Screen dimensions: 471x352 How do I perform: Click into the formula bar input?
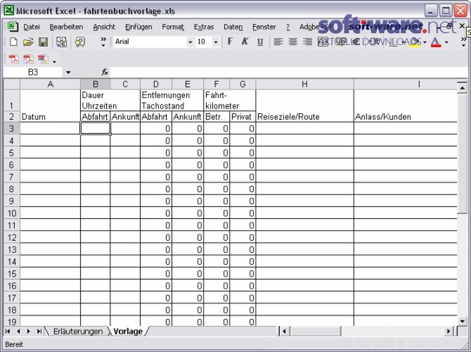288,73
